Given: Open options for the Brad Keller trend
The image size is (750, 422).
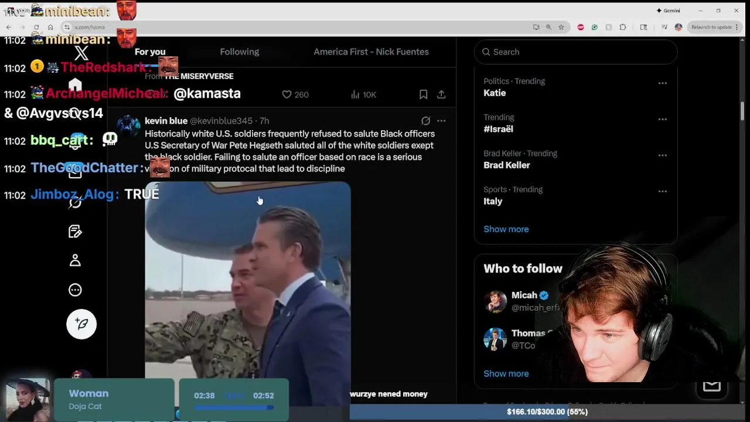Looking at the screenshot, I should click(663, 155).
